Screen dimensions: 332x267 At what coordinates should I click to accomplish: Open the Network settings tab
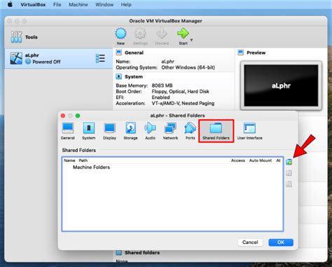point(170,131)
